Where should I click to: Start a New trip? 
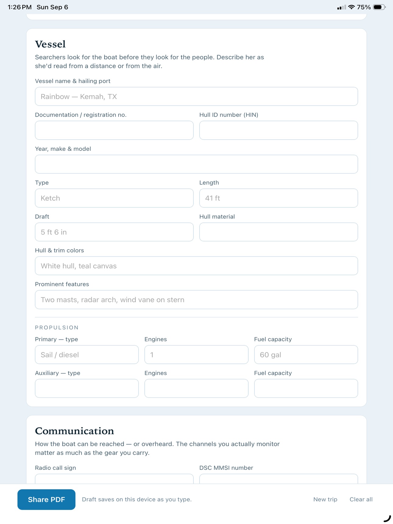[x=325, y=499]
